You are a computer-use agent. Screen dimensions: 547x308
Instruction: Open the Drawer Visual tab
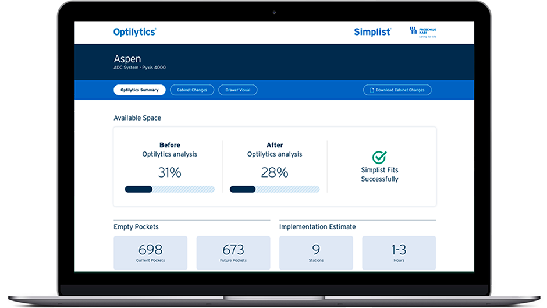[x=237, y=90]
